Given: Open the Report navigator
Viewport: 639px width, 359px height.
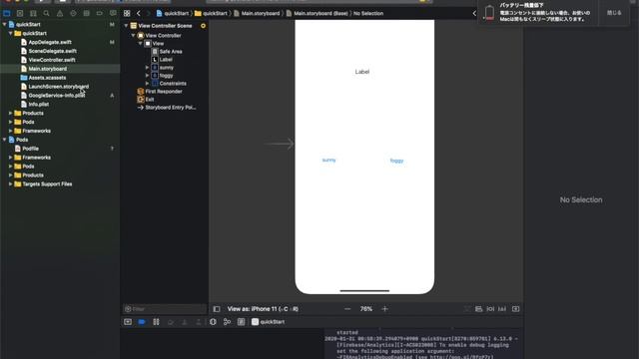Looking at the screenshot, I should pyautogui.click(x=113, y=13).
